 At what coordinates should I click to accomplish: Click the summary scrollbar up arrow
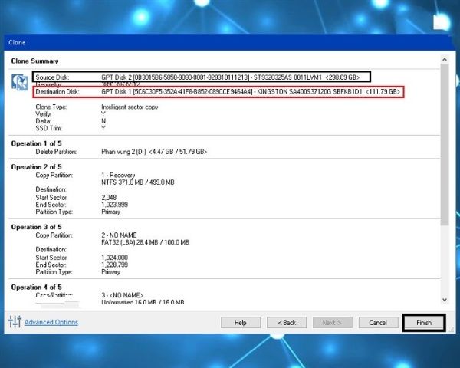tap(445, 58)
